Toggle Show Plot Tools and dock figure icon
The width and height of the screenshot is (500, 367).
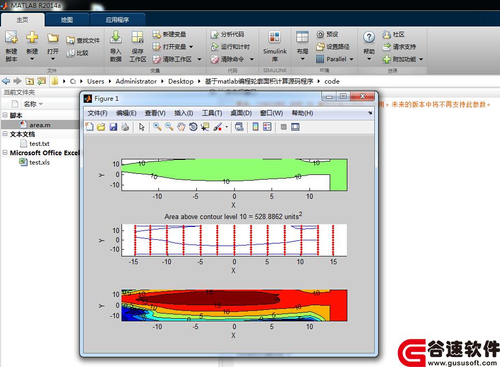point(295,127)
